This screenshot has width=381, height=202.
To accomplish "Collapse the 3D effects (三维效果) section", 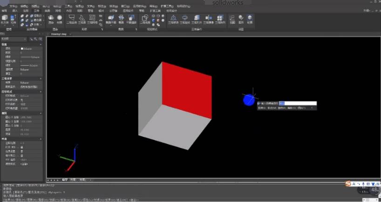I will point(41,79).
